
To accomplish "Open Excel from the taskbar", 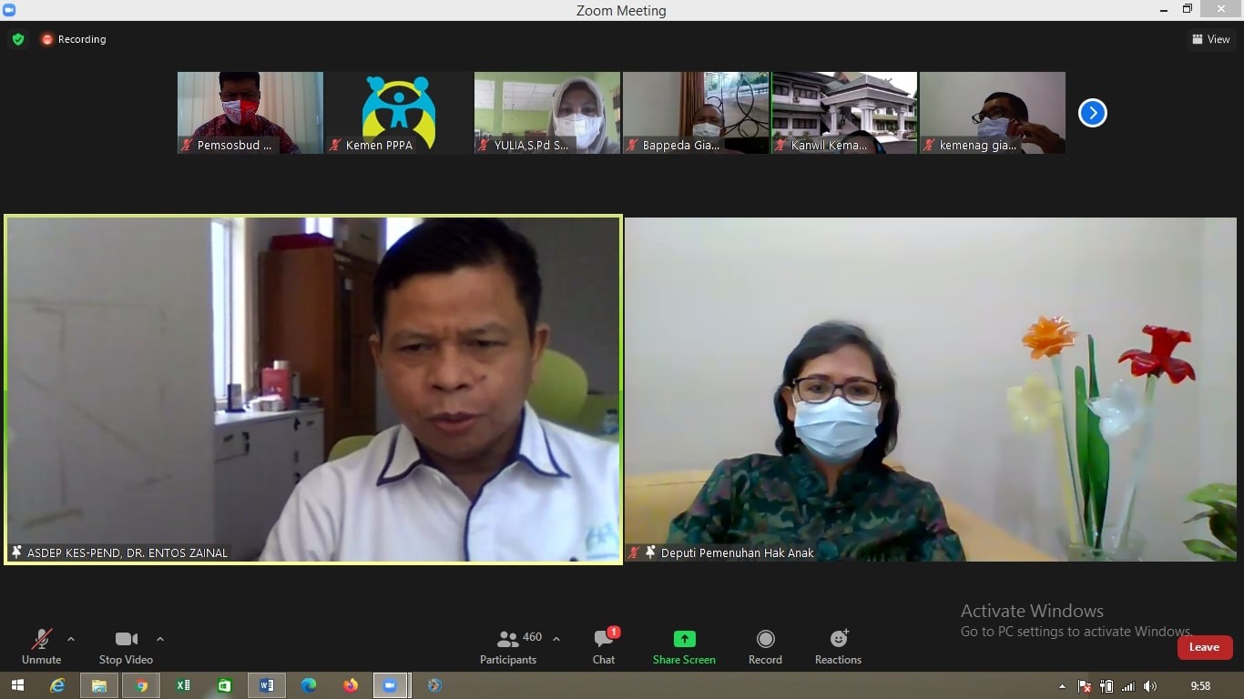I will click(x=183, y=685).
